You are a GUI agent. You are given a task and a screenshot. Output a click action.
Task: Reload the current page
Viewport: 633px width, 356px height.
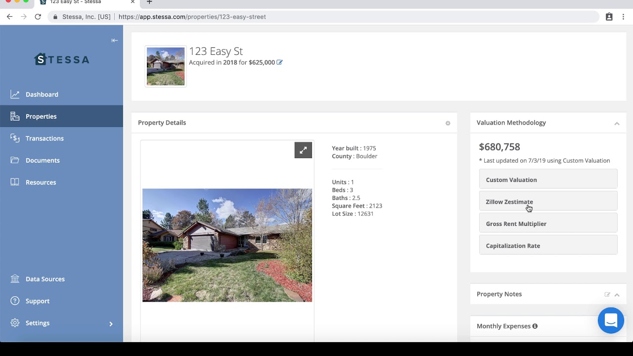(38, 17)
